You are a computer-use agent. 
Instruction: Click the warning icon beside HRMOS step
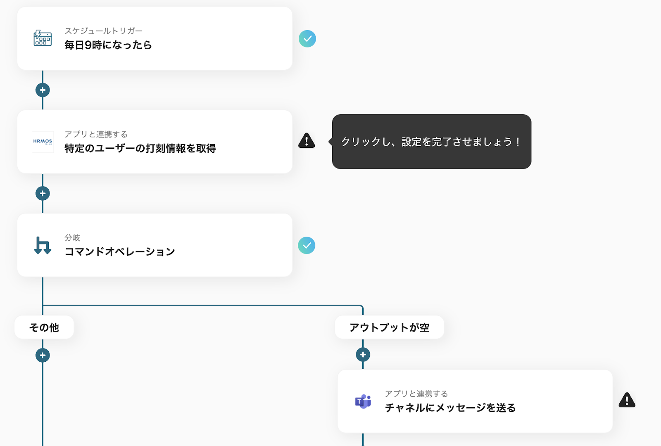pyautogui.click(x=307, y=141)
